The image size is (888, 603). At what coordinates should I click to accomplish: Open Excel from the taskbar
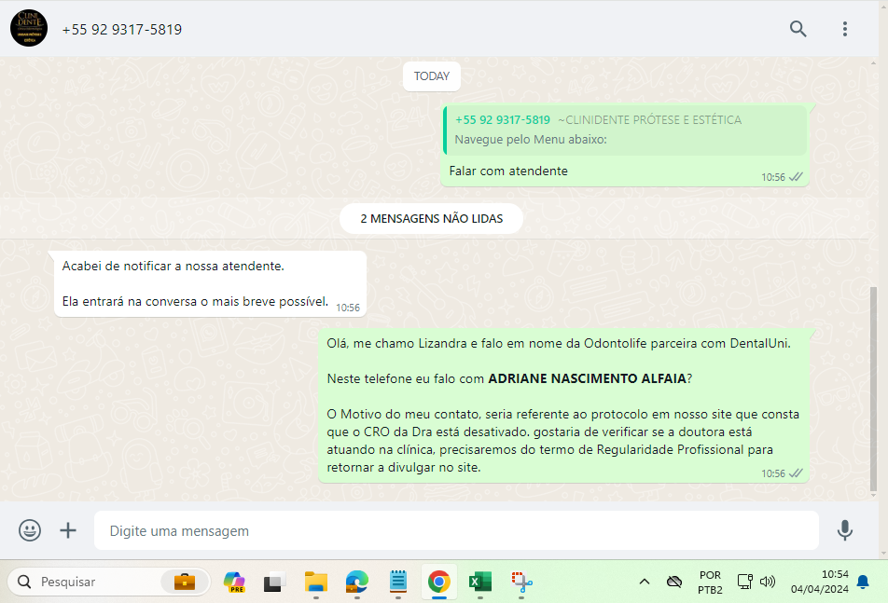480,582
